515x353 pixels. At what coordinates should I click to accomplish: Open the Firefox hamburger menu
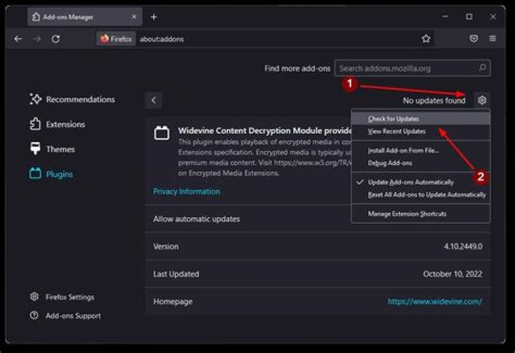point(492,39)
